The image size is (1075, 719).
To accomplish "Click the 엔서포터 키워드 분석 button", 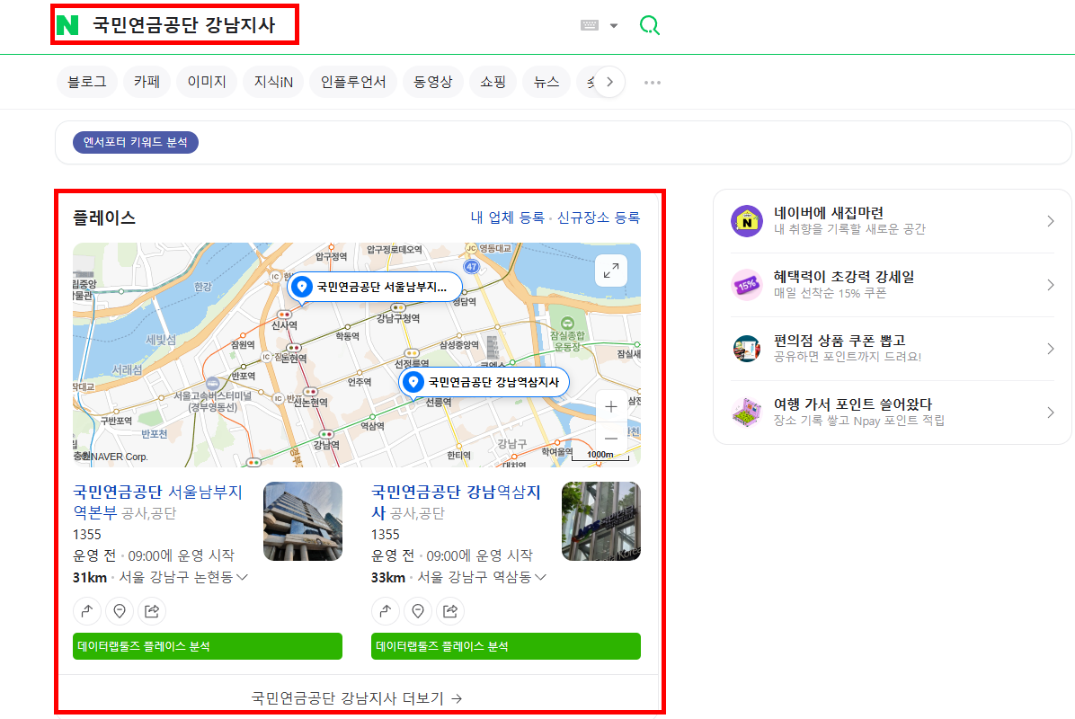I will [136, 143].
